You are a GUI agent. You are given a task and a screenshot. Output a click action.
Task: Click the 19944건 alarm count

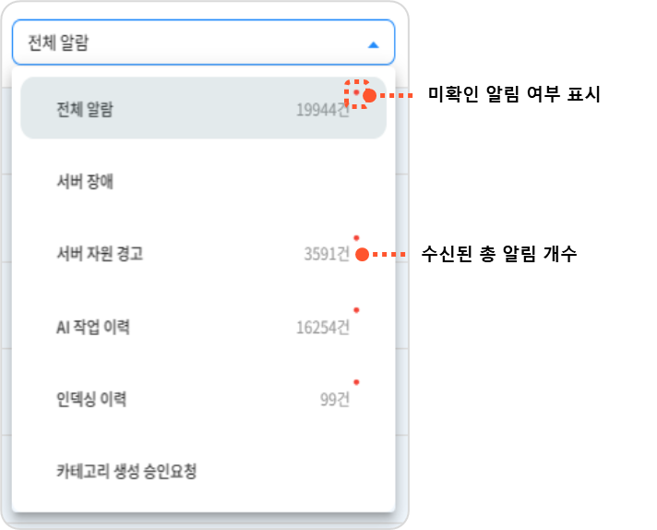click(x=323, y=110)
